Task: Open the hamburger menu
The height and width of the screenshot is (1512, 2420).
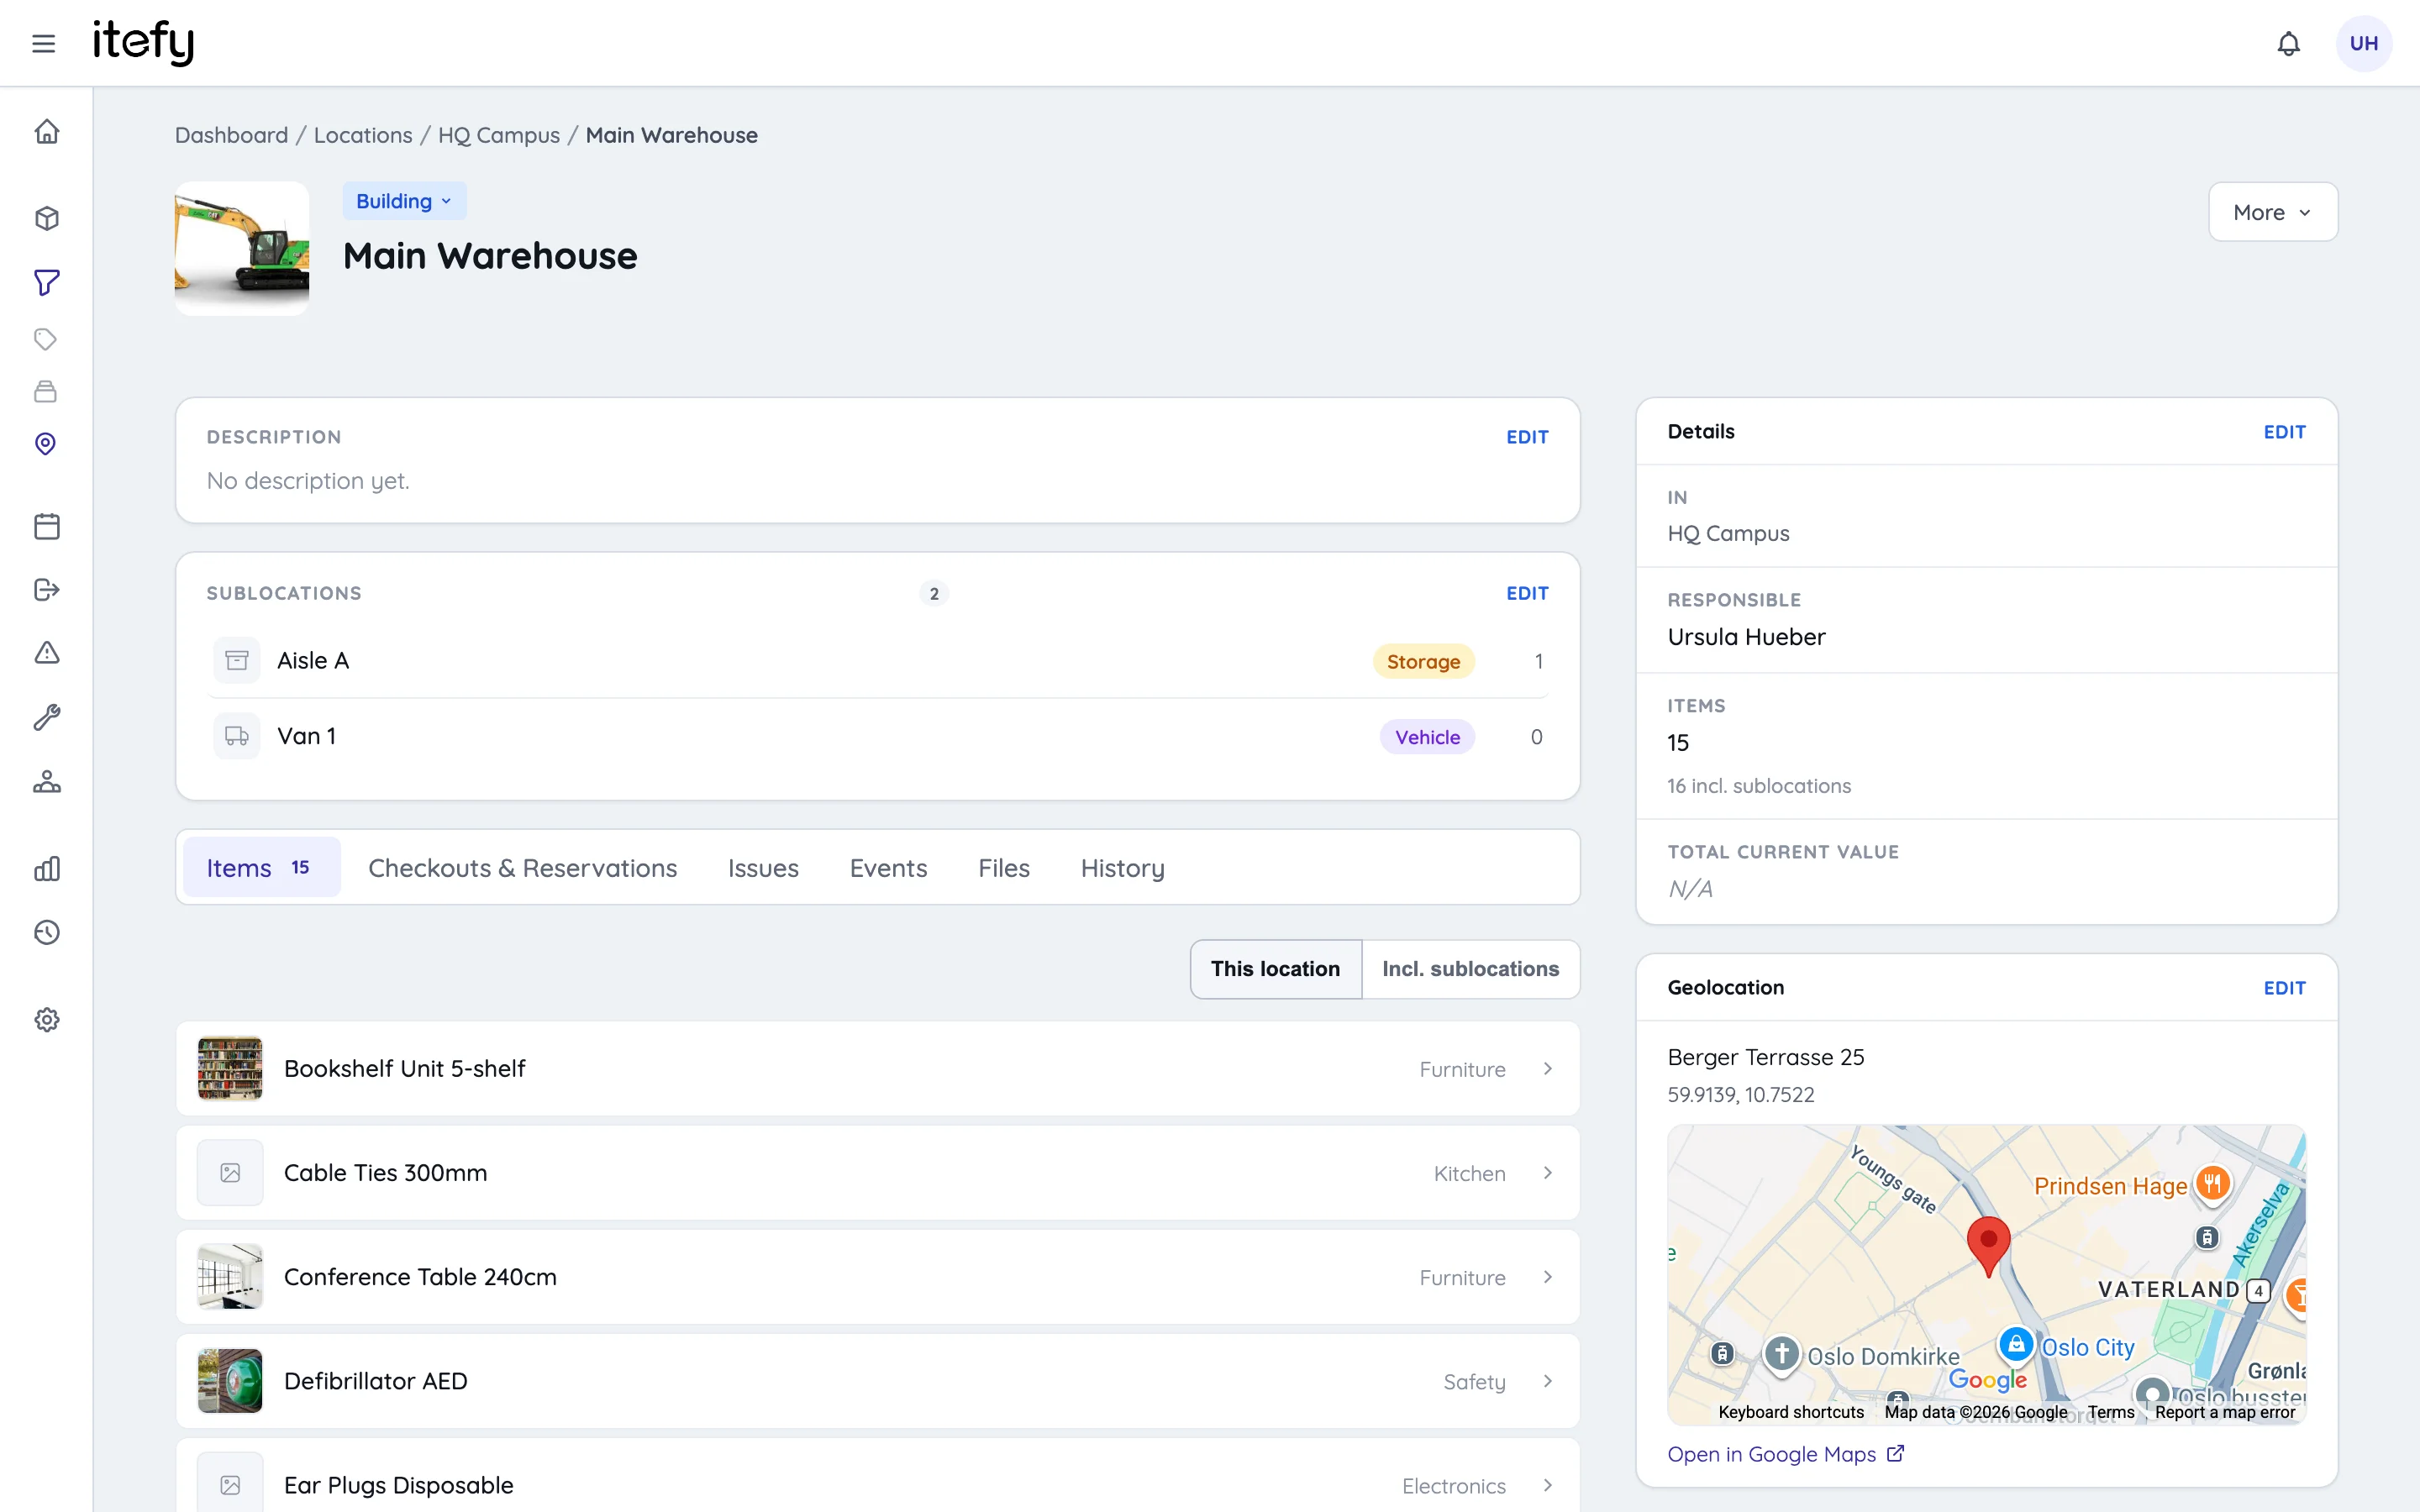Action: (43, 43)
